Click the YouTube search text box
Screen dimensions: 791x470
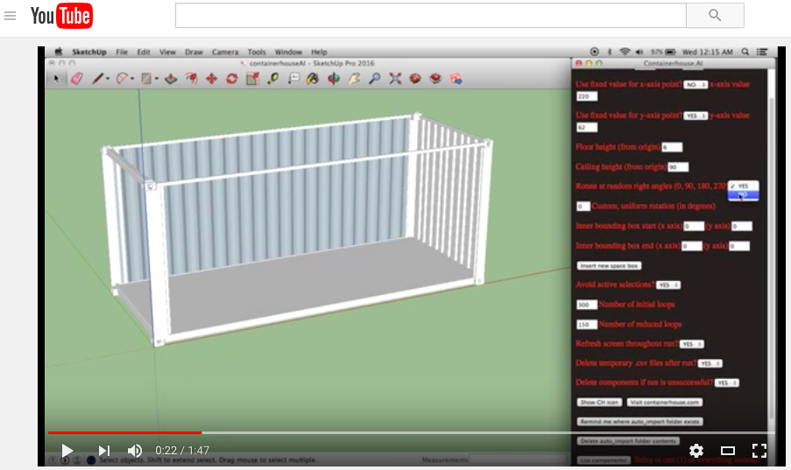pos(431,15)
